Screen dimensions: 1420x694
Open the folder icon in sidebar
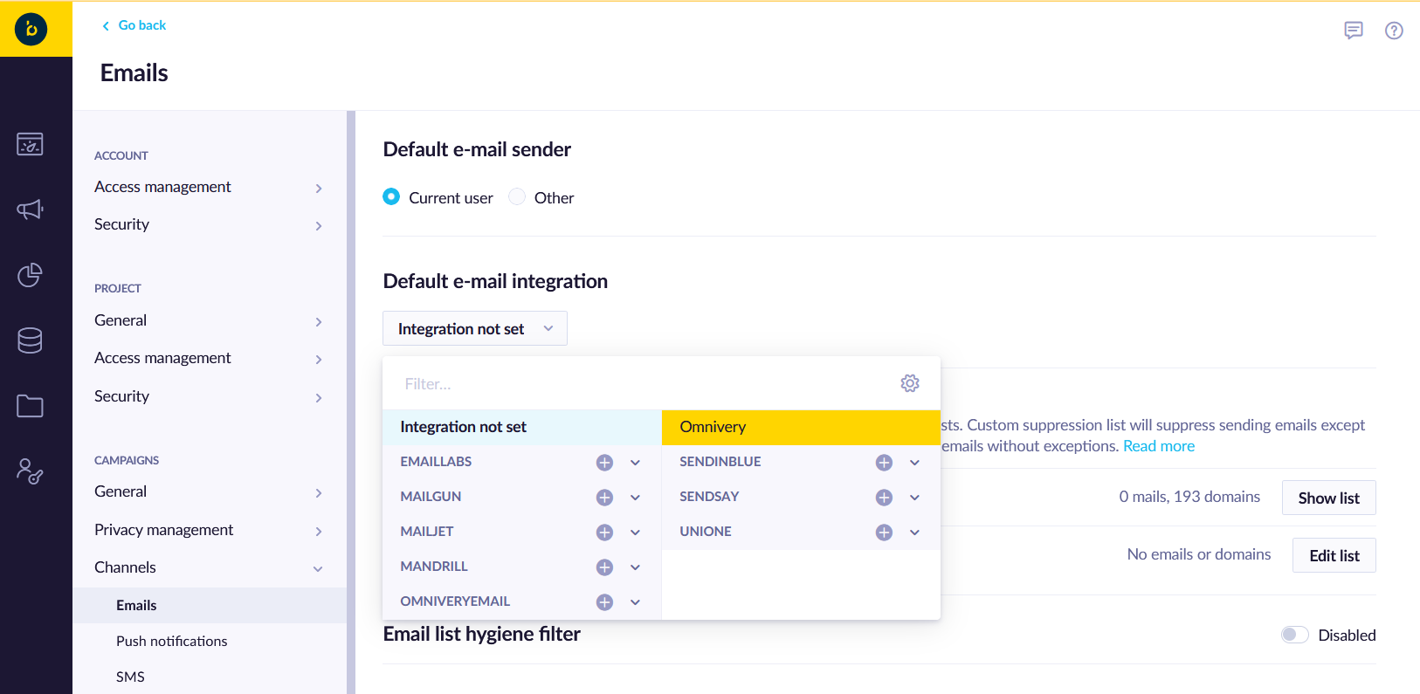click(x=30, y=406)
